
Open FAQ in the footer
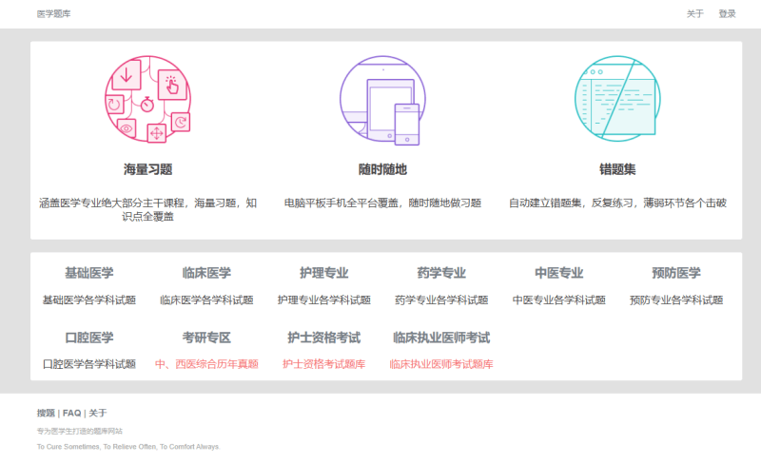[x=72, y=413]
